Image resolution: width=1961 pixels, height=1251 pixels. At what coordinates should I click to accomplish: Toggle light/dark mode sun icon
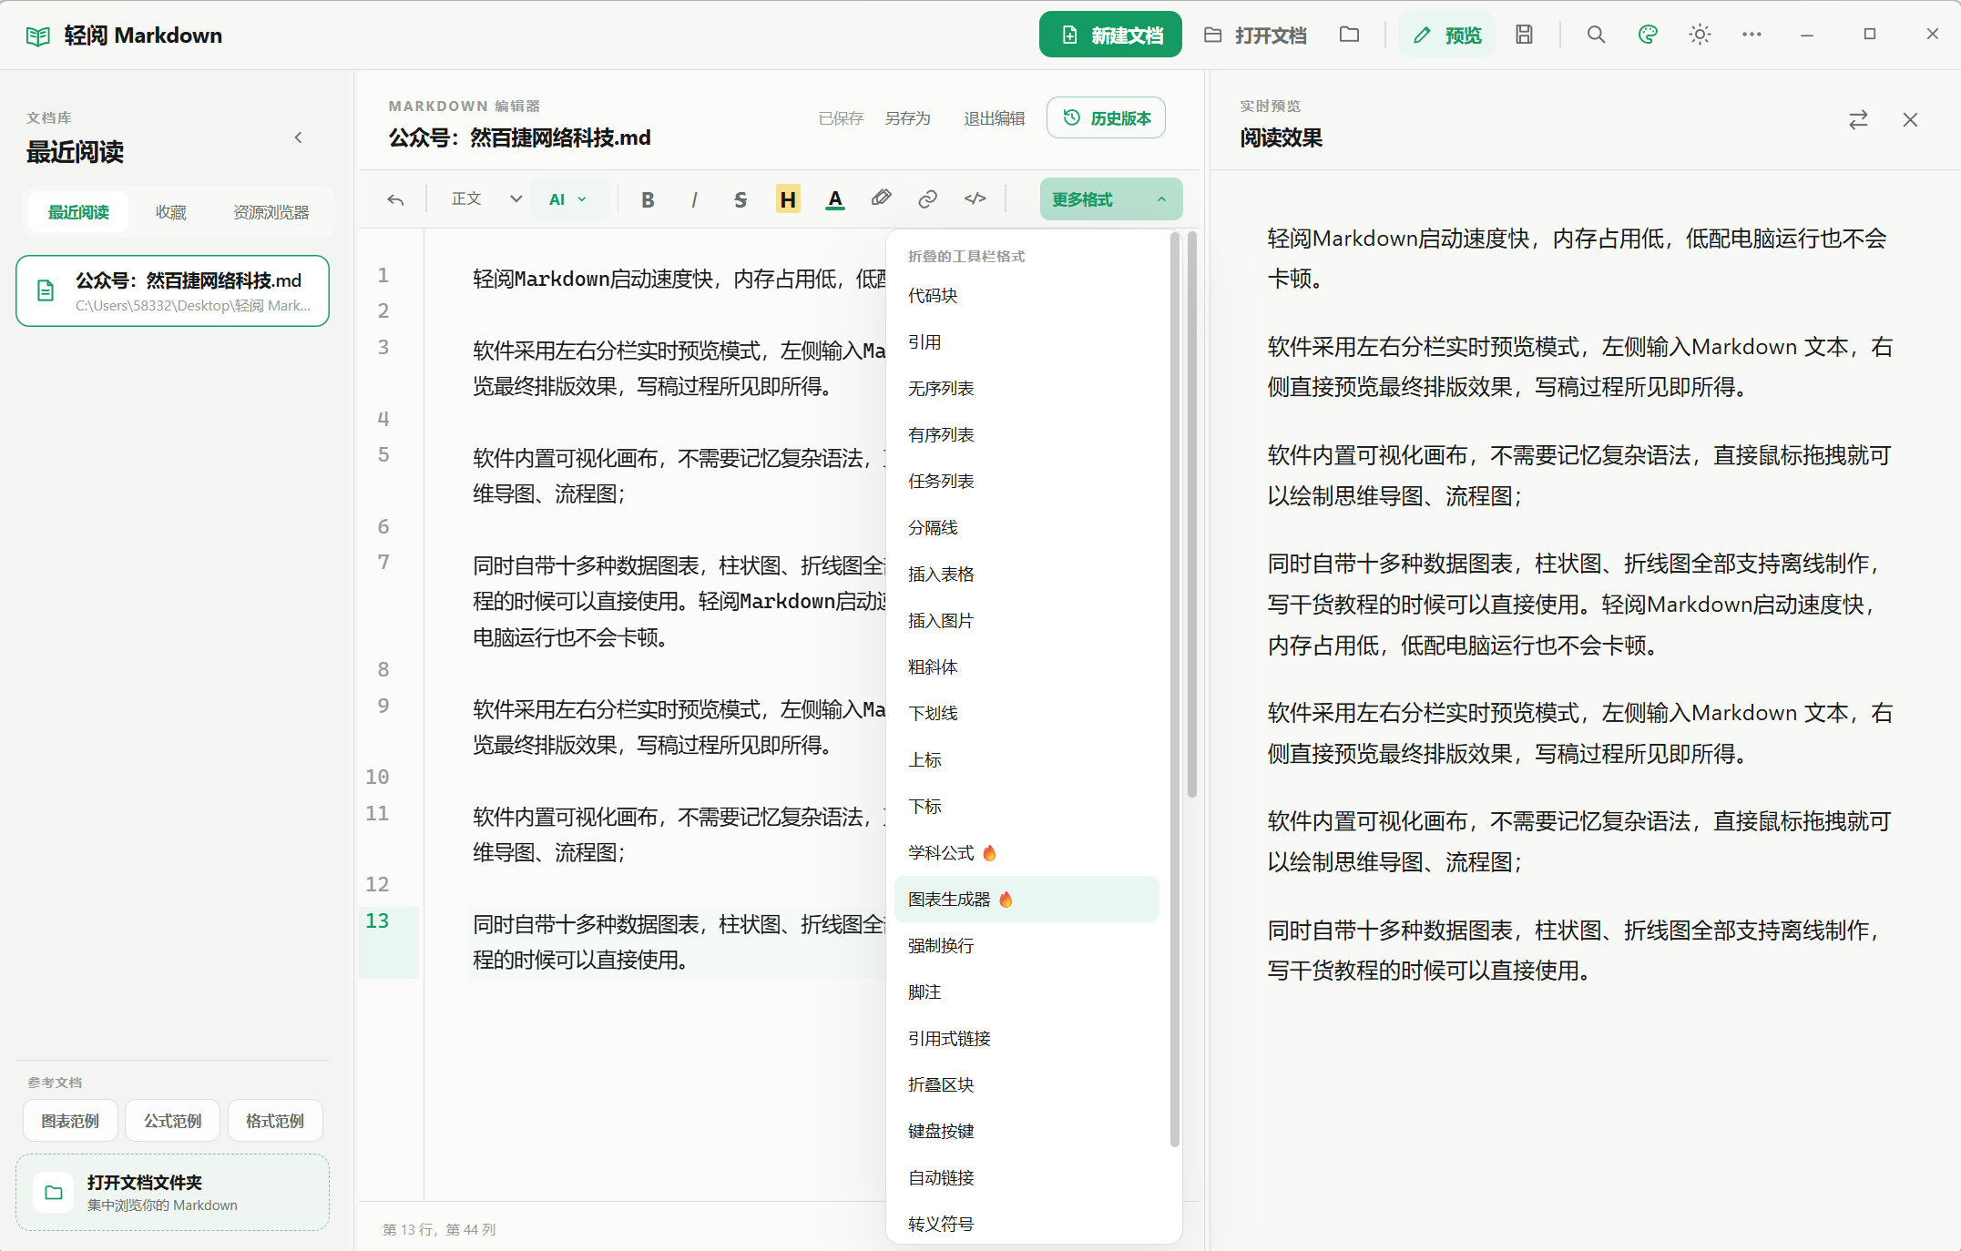click(1700, 35)
